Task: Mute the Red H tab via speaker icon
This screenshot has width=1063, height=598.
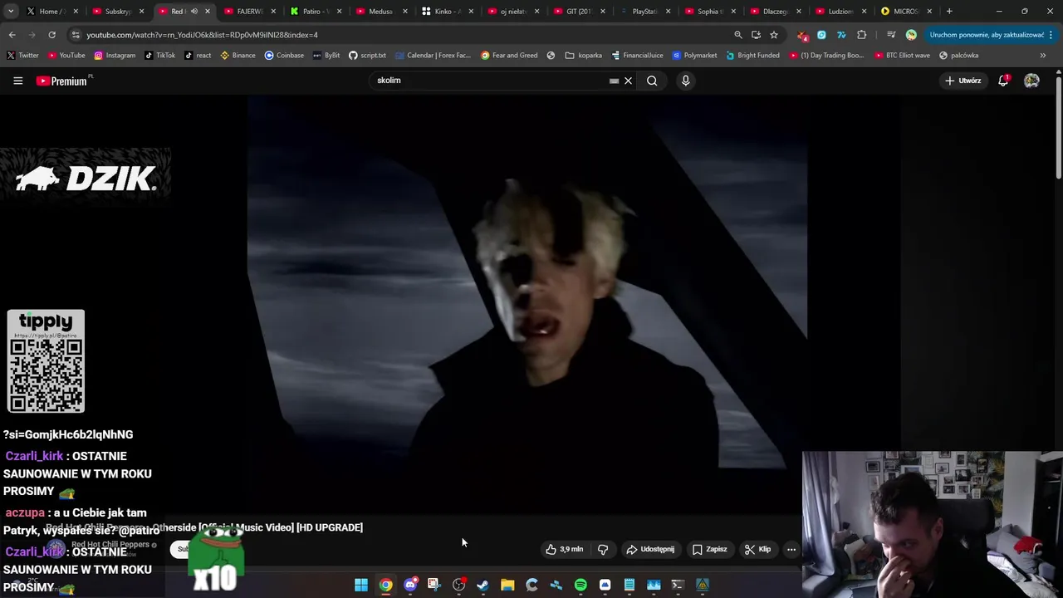Action: click(x=194, y=12)
